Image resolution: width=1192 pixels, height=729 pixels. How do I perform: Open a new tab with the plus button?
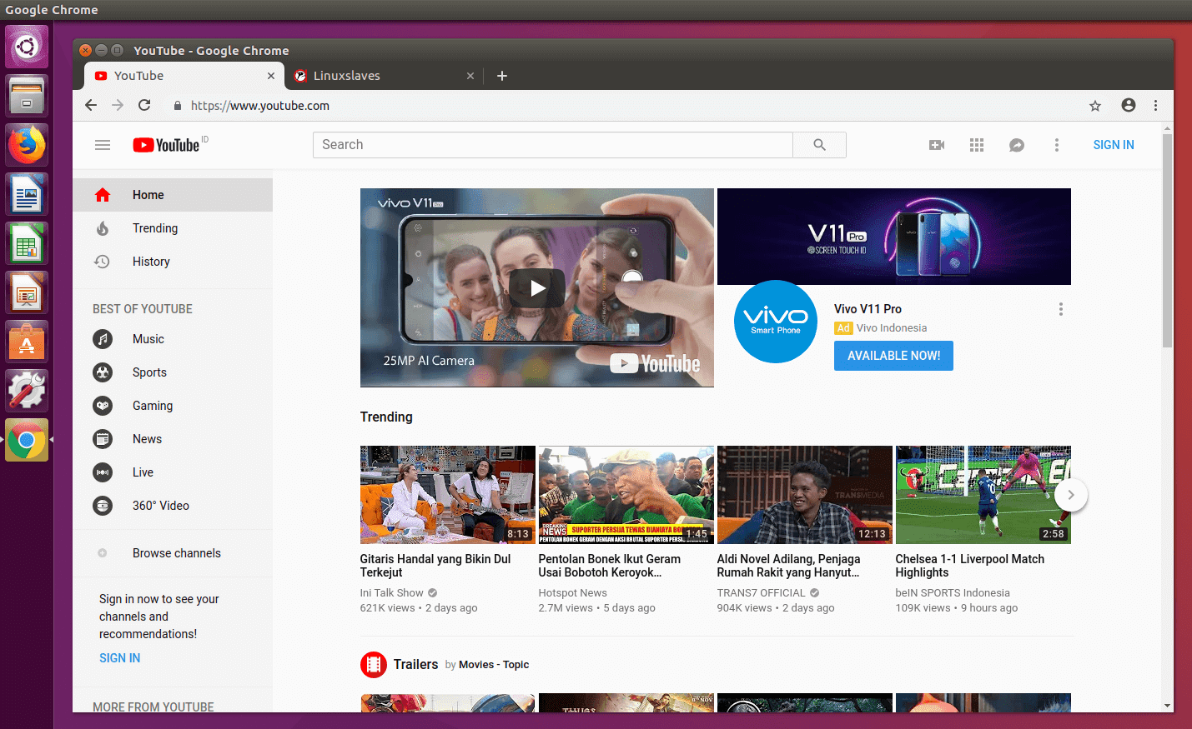point(502,76)
